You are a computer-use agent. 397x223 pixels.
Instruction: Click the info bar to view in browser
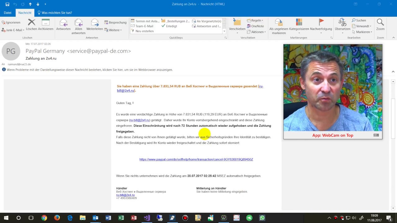tap(90, 70)
